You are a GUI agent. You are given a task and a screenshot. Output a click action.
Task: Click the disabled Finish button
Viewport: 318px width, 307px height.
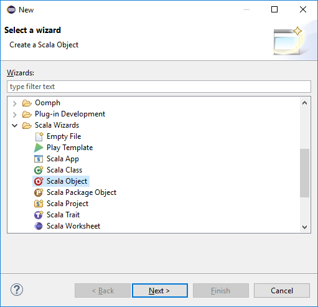click(x=221, y=291)
